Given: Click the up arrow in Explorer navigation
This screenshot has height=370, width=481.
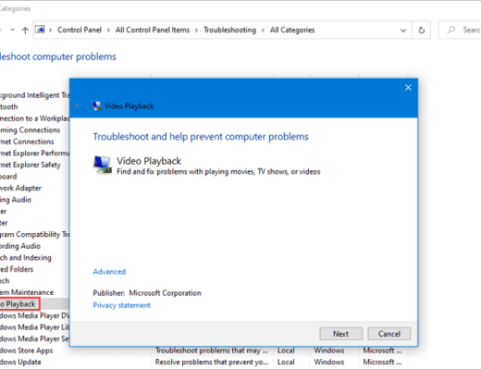Looking at the screenshot, I should (x=25, y=30).
